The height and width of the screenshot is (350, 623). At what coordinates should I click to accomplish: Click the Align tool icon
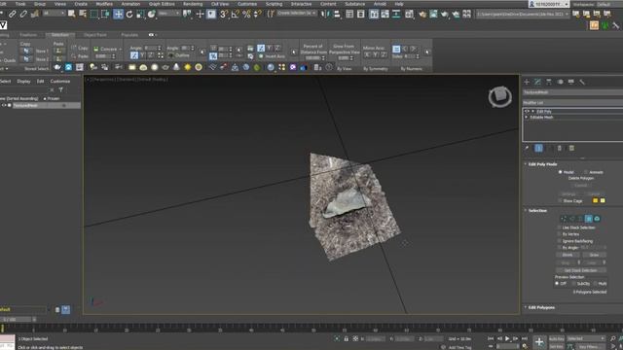click(x=337, y=15)
